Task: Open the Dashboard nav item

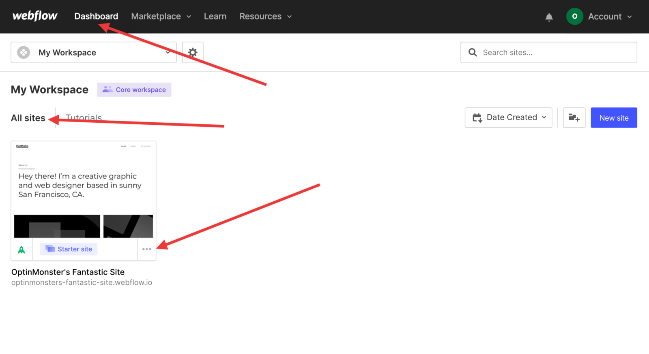Action: [x=96, y=16]
